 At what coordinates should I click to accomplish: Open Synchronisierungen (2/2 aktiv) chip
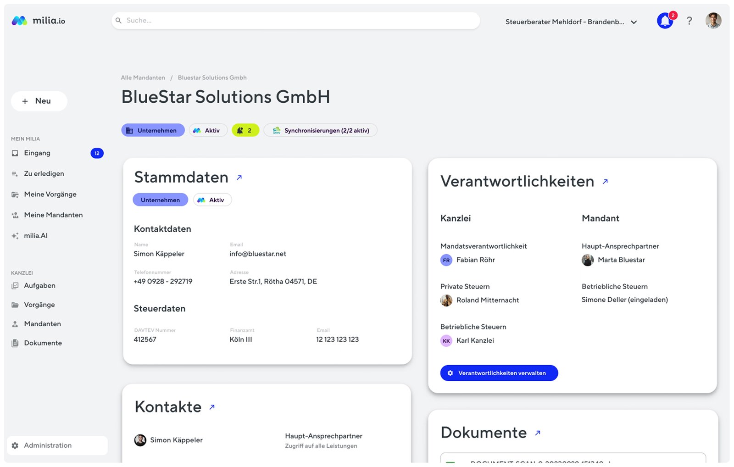(320, 130)
